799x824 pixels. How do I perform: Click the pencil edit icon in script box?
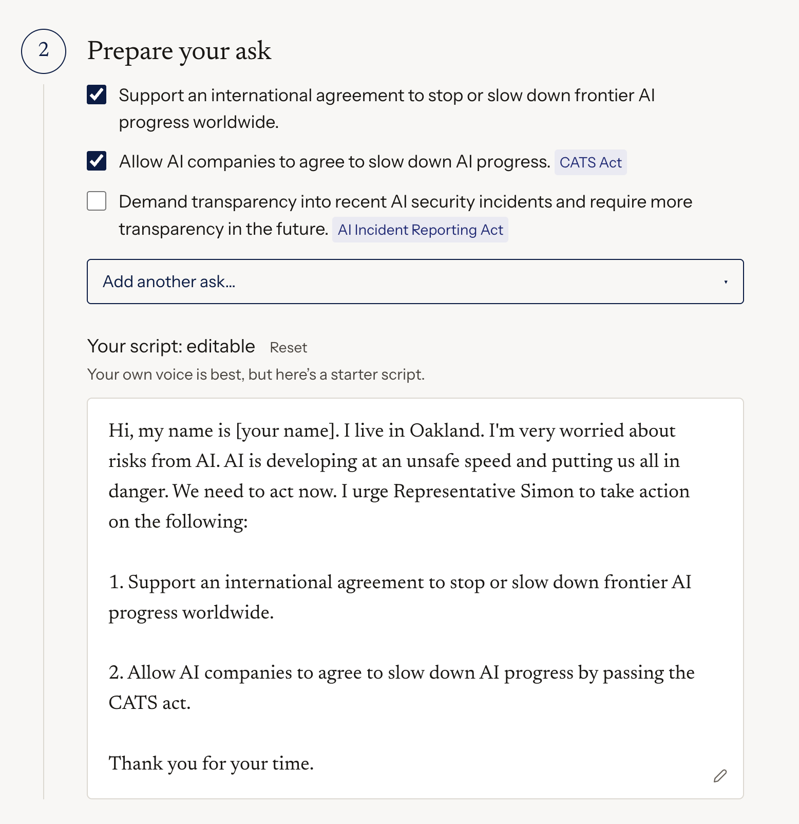point(720,776)
